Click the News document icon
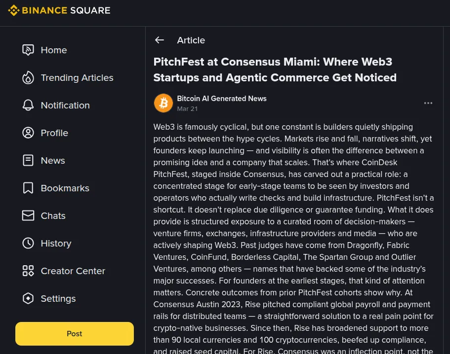The image size is (450, 354). click(x=28, y=161)
